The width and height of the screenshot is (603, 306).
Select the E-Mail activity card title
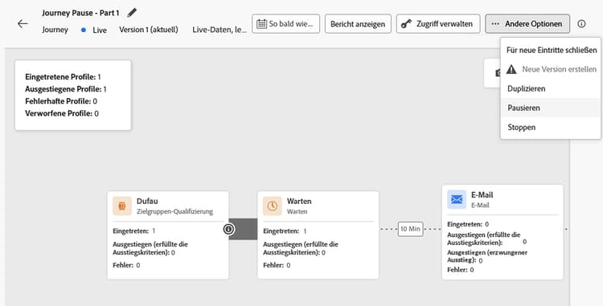click(482, 195)
